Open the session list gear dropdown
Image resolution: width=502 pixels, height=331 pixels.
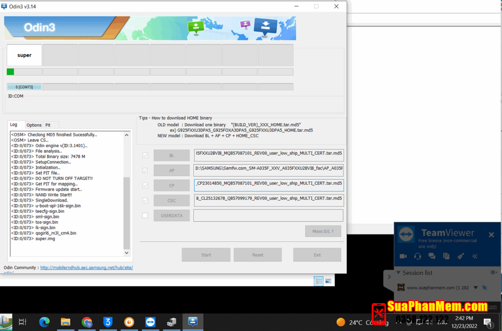494,273
